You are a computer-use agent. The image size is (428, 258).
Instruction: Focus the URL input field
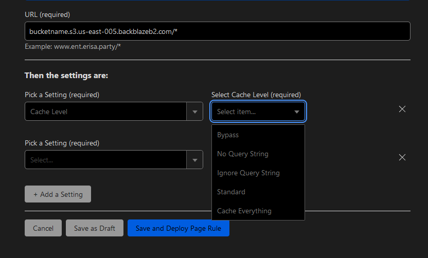[218, 31]
